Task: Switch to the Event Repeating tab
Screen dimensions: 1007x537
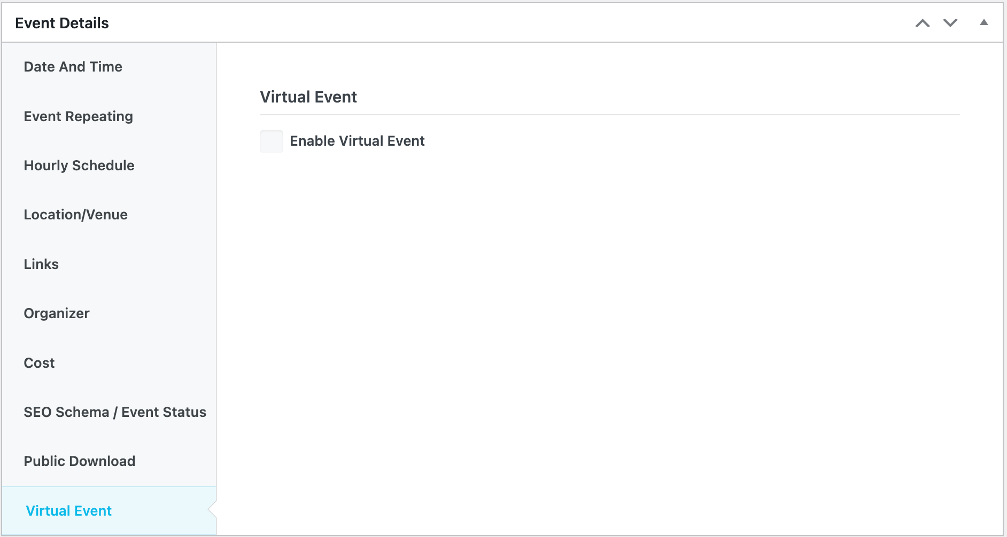Action: pyautogui.click(x=79, y=116)
